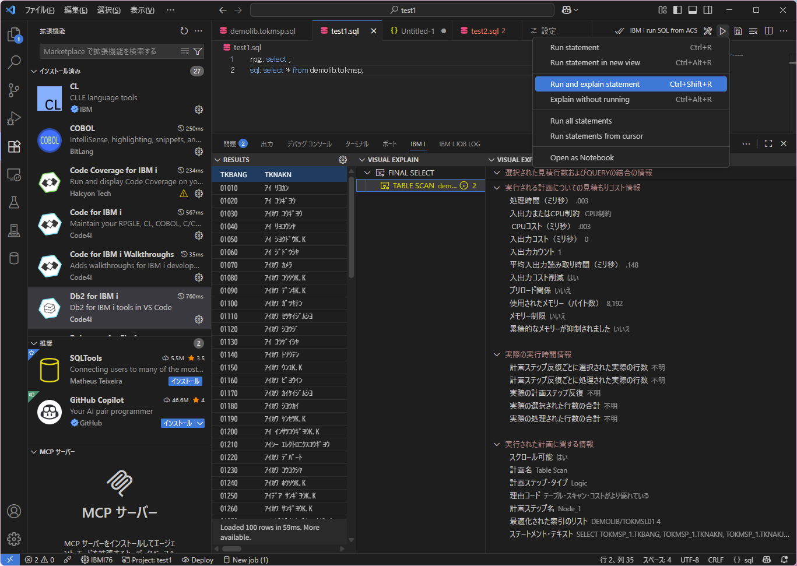Click errors and warnings count in status bar
This screenshot has height=566, width=797.
tap(39, 560)
